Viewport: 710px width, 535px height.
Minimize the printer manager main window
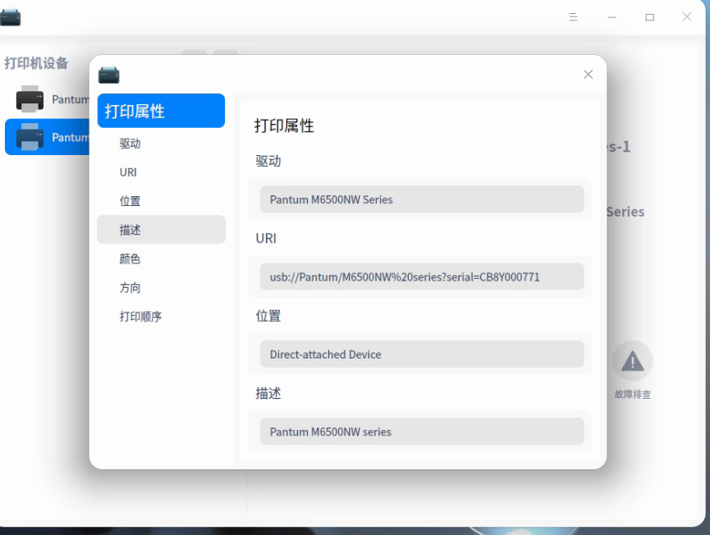612,17
